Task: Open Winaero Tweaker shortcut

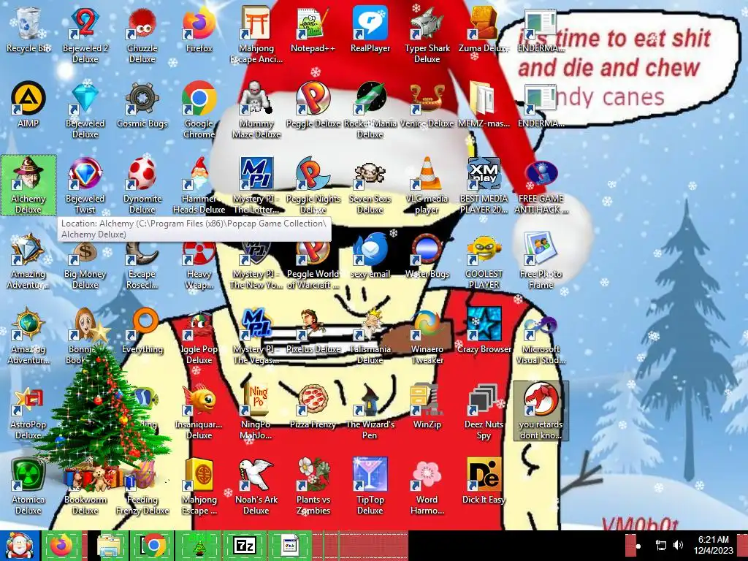Action: (x=427, y=336)
